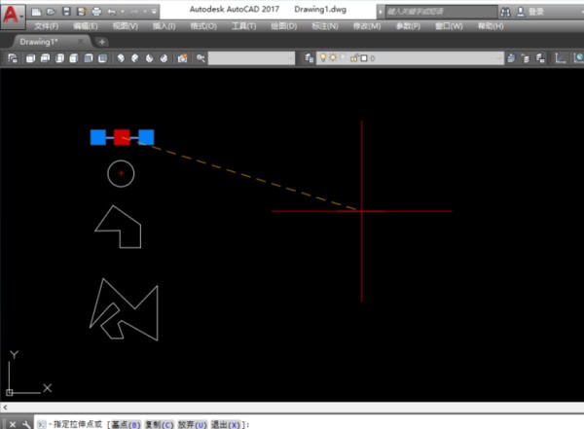Click the binoculars search icon
Viewport: 584px width, 429px height.
pyautogui.click(x=505, y=11)
